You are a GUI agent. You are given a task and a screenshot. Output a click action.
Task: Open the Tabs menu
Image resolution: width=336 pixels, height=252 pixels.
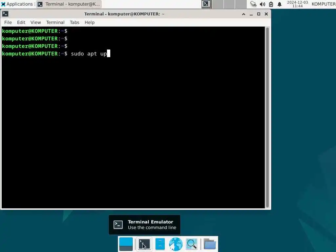tap(74, 22)
